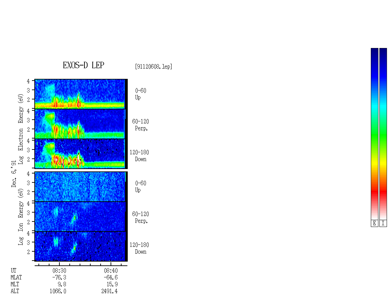Click the MLT value 9.8
Image resolution: width=388 pixels, height=300 pixels.
[x=62, y=285]
